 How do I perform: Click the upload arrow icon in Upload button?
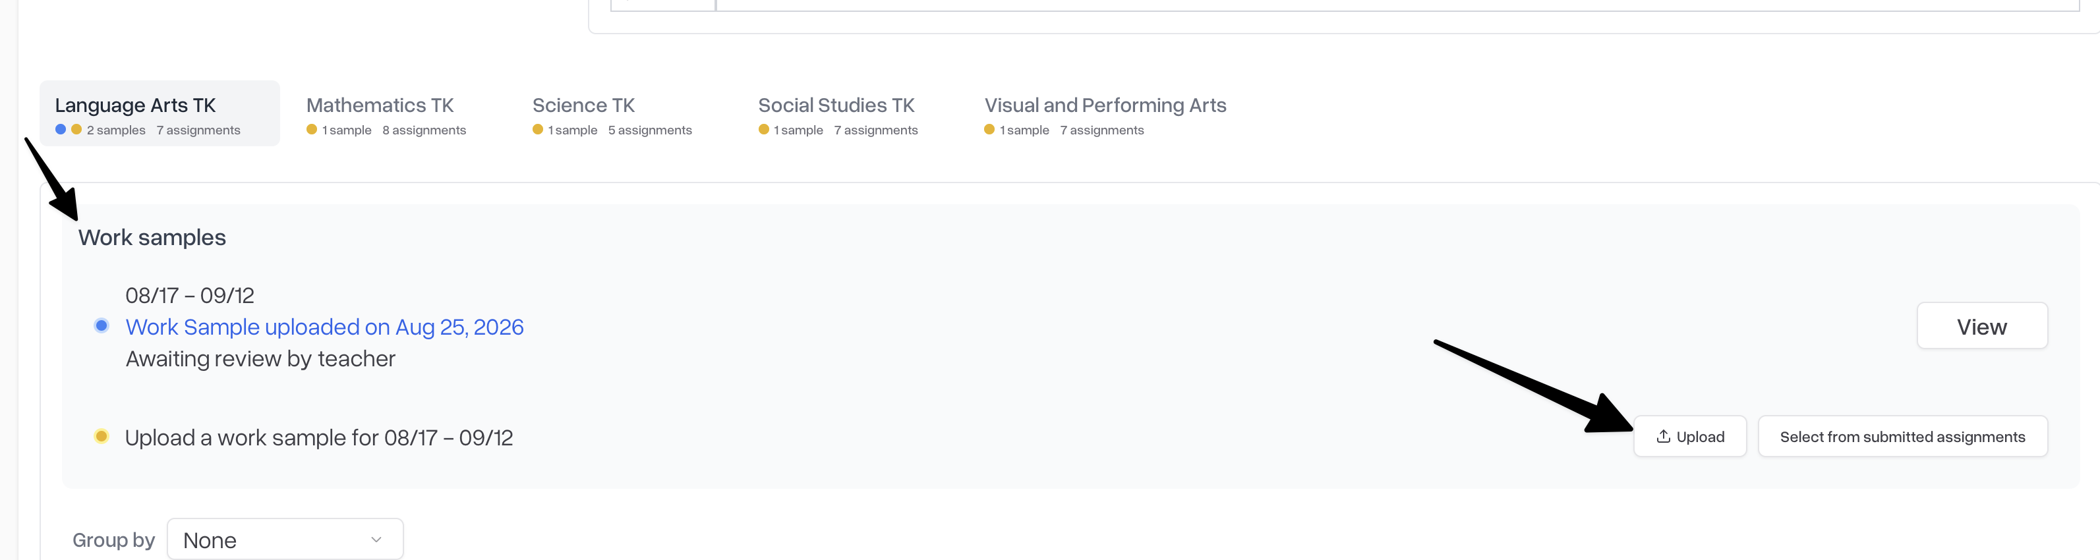click(1663, 436)
